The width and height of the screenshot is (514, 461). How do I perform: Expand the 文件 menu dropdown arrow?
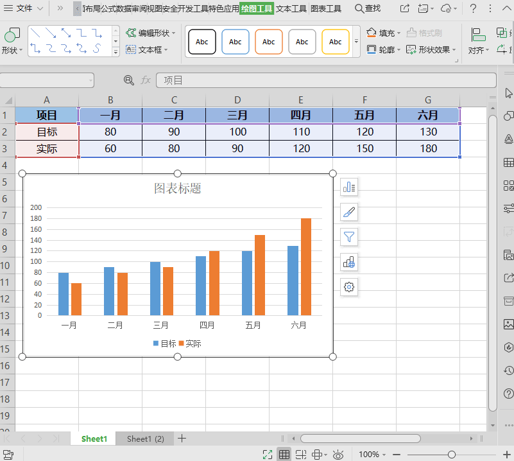point(40,8)
